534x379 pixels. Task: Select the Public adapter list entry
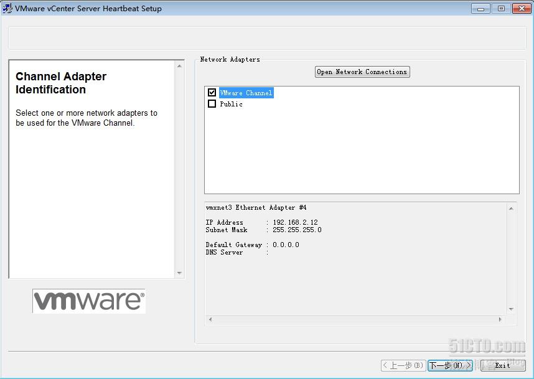232,104
